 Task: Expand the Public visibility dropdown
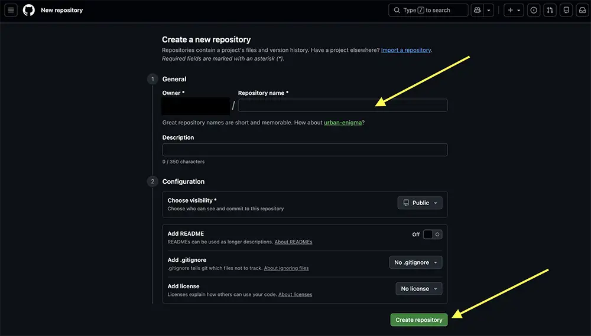[420, 203]
